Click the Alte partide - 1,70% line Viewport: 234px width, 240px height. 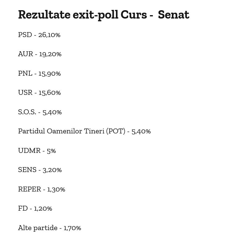click(49, 228)
